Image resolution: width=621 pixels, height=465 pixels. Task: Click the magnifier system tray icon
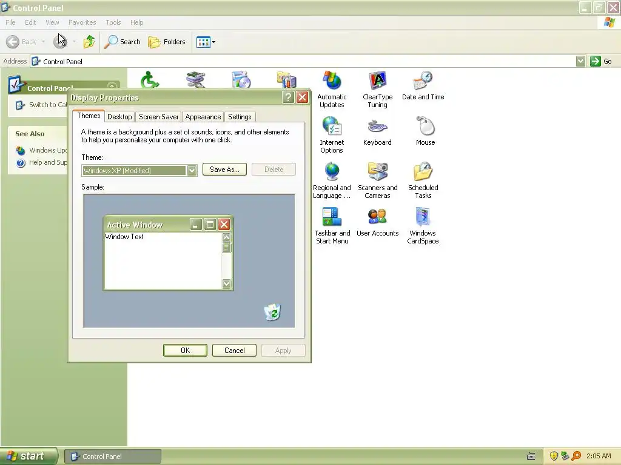point(576,456)
